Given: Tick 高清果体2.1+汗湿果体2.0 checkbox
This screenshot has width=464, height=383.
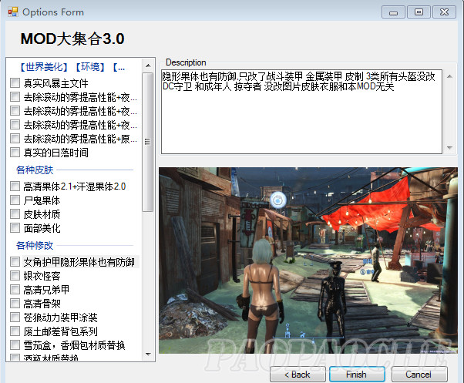Looking at the screenshot, I should coord(15,186).
